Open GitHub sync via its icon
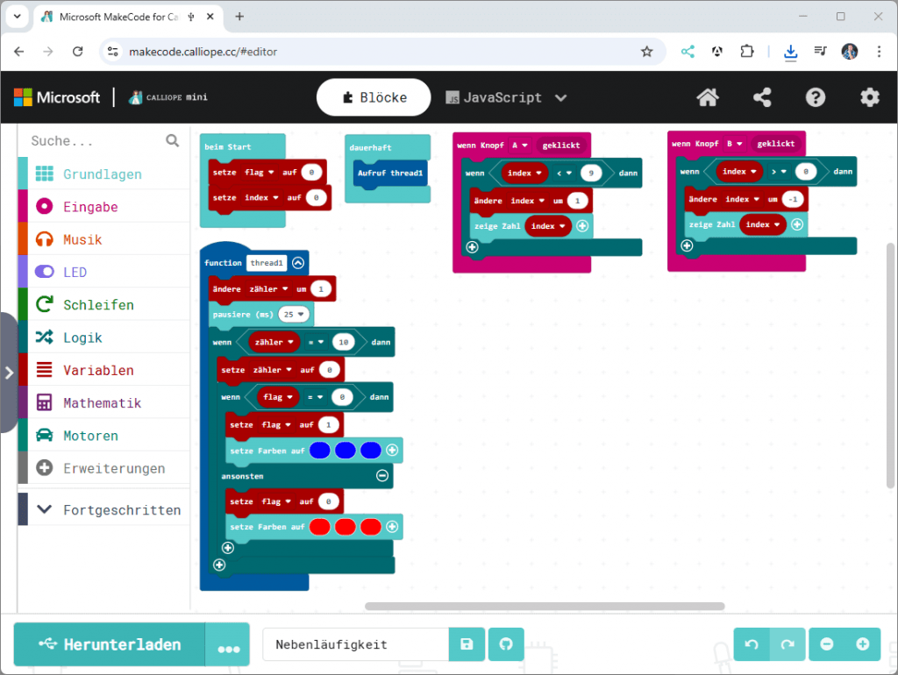This screenshot has width=898, height=675. click(x=506, y=644)
